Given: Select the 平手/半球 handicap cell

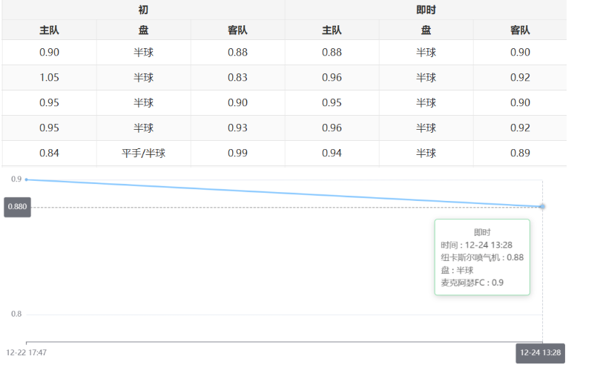Looking at the screenshot, I should click(143, 154).
